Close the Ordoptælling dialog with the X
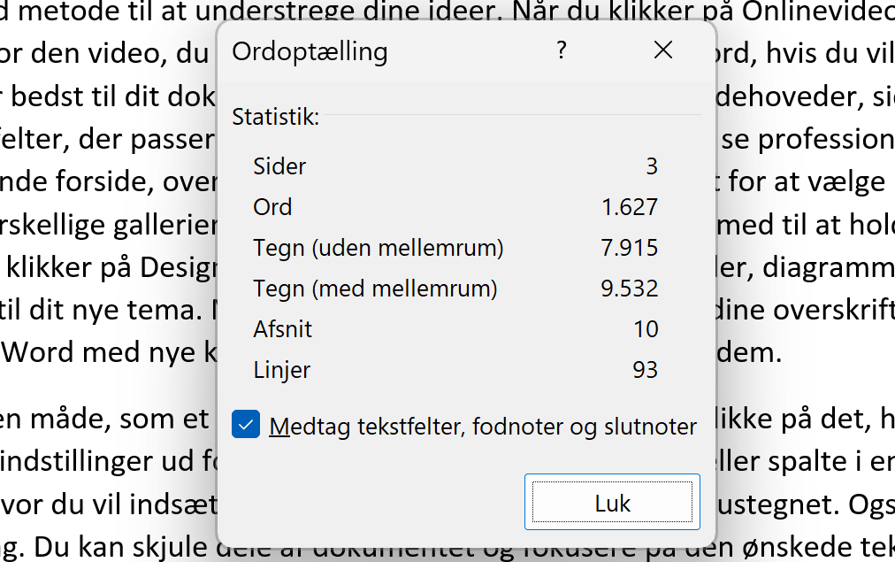The height and width of the screenshot is (562, 895). pos(662,50)
